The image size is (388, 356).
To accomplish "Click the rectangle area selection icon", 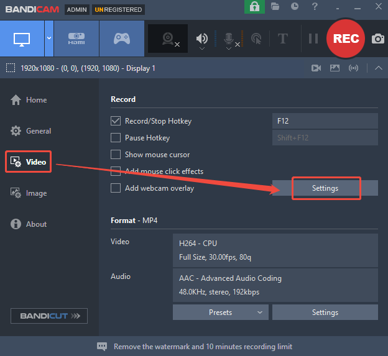I will click(11, 68).
